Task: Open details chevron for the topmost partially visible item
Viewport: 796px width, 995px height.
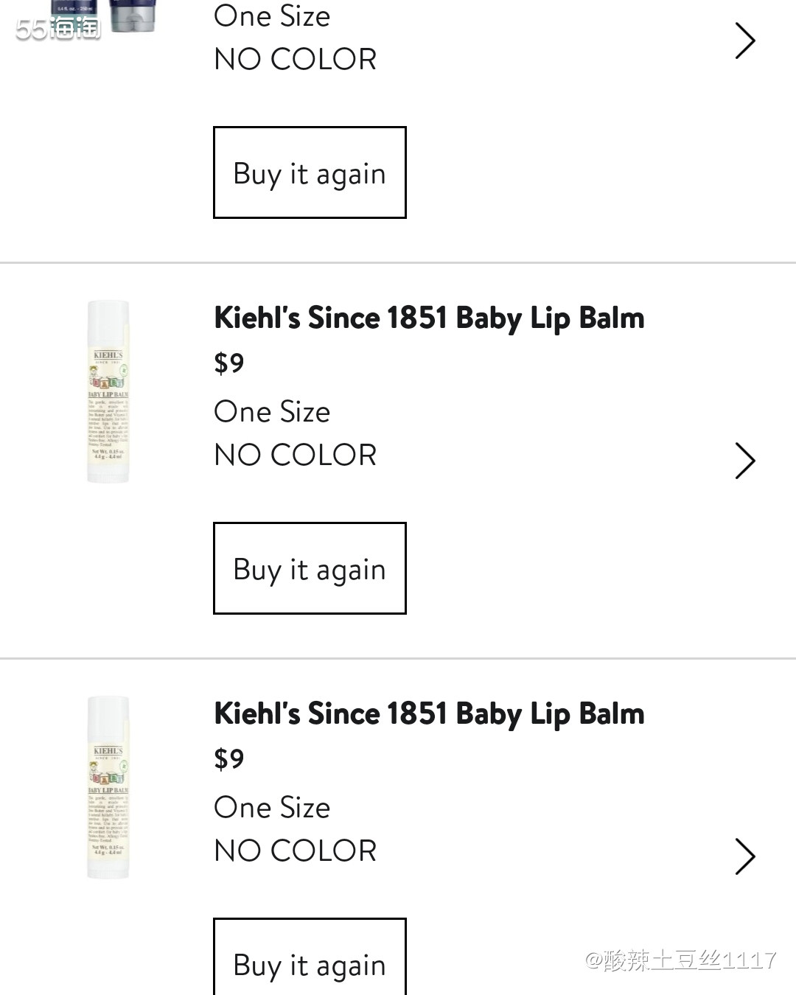Action: [x=745, y=41]
